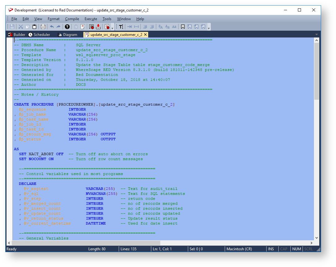Click the increase indent arrow icon
336x267 pixels.
click(x=130, y=27)
